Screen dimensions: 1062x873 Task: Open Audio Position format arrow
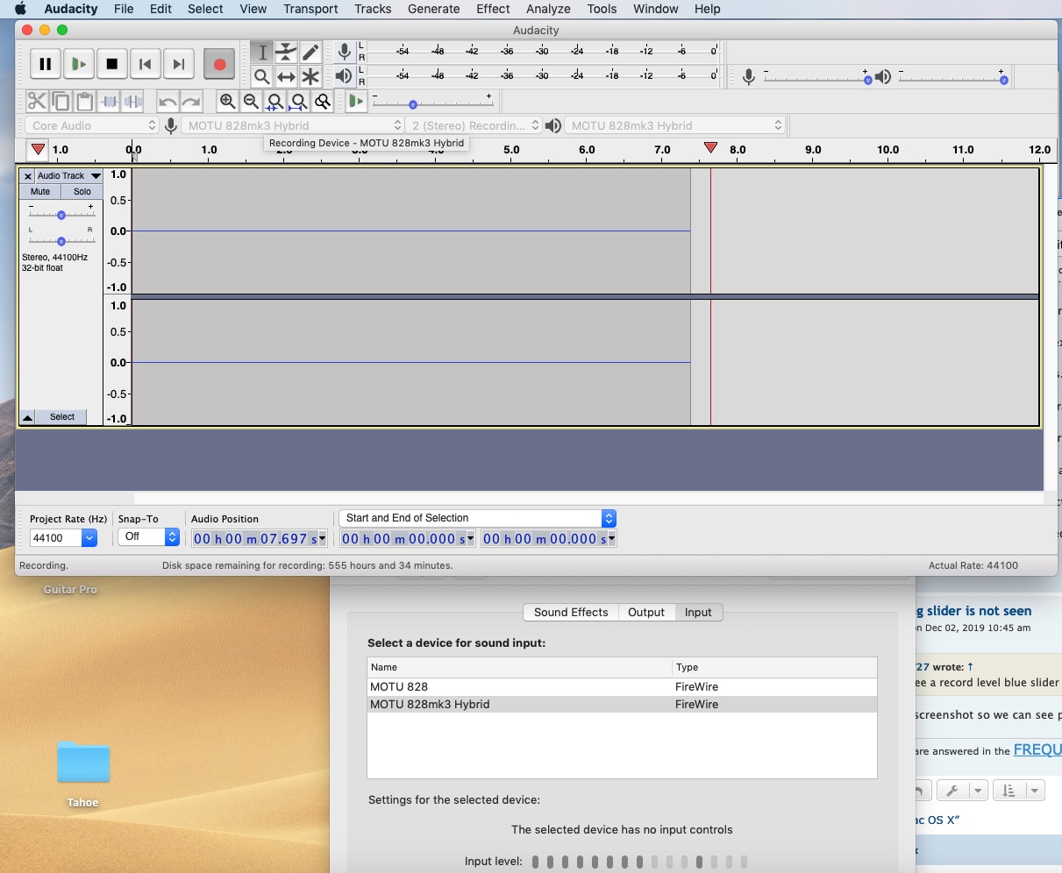323,538
